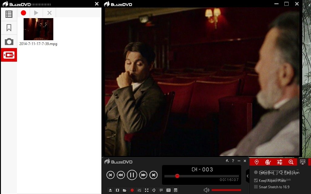Close the control panel window
Viewport: 311px width, 194px height.
245,161
